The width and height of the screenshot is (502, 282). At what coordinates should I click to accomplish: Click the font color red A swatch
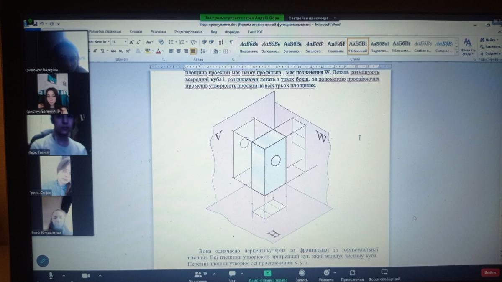[158, 51]
